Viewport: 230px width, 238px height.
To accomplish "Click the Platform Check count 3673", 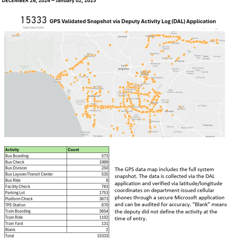I will (x=103, y=199).
